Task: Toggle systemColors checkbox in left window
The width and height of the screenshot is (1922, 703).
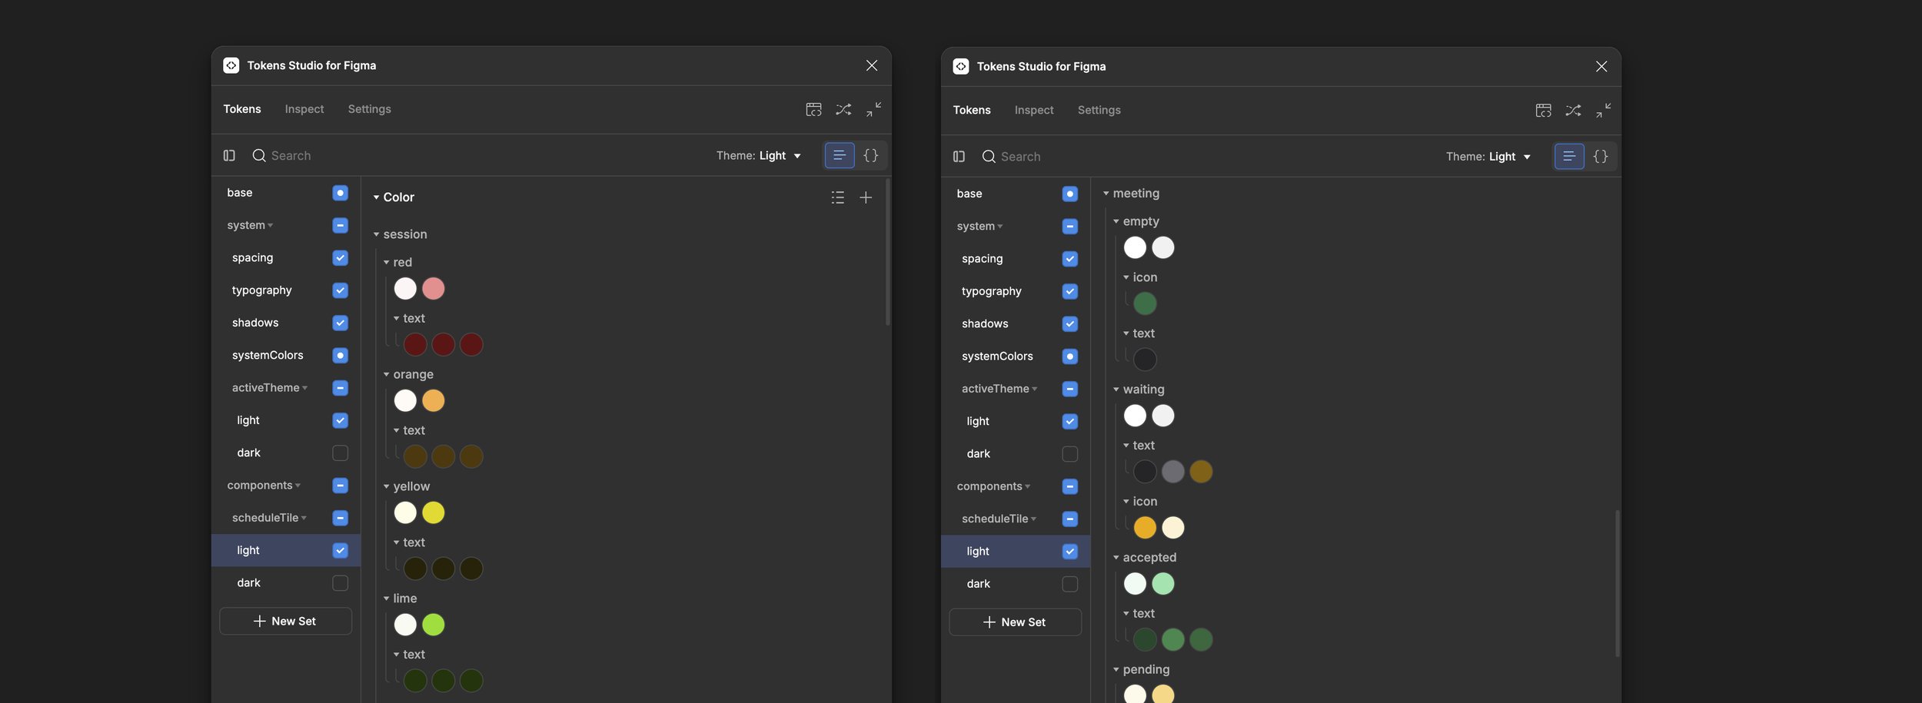Action: tap(340, 356)
